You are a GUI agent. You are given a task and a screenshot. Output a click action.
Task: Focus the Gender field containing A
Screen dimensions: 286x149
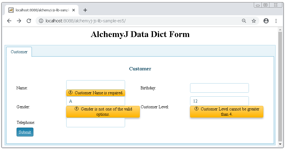95,101
